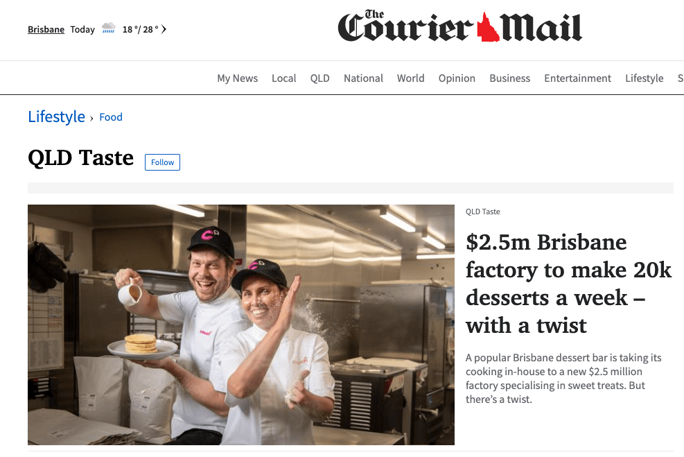The height and width of the screenshot is (457, 684).
Task: Click the Food breadcrumb link
Action: pos(111,117)
